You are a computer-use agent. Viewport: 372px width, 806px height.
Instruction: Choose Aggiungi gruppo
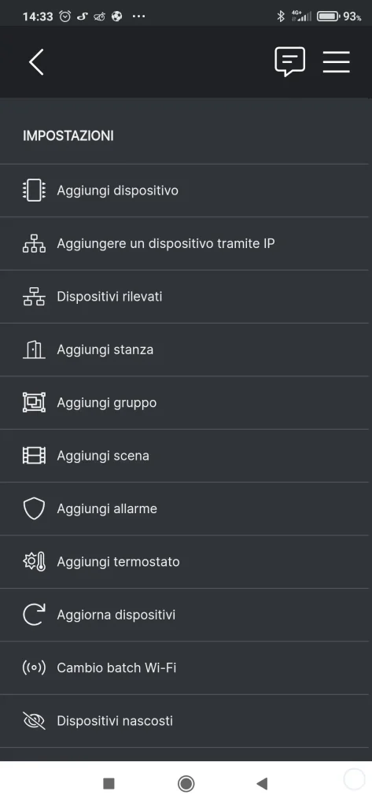click(x=186, y=402)
